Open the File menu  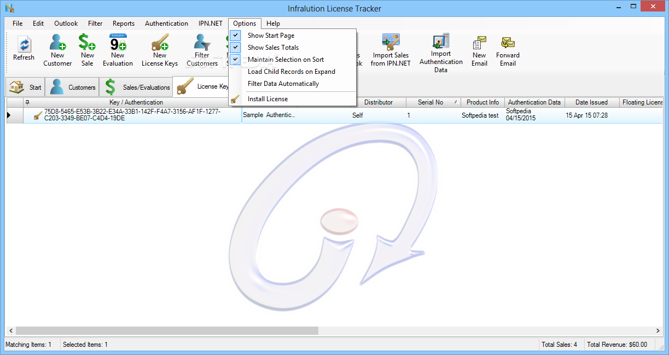[x=18, y=24]
